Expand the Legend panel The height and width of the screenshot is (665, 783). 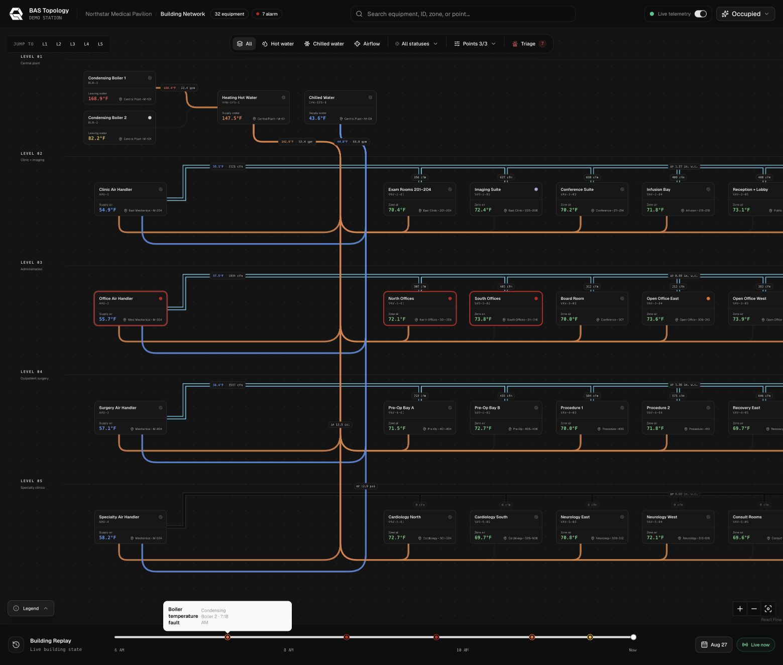(x=31, y=608)
